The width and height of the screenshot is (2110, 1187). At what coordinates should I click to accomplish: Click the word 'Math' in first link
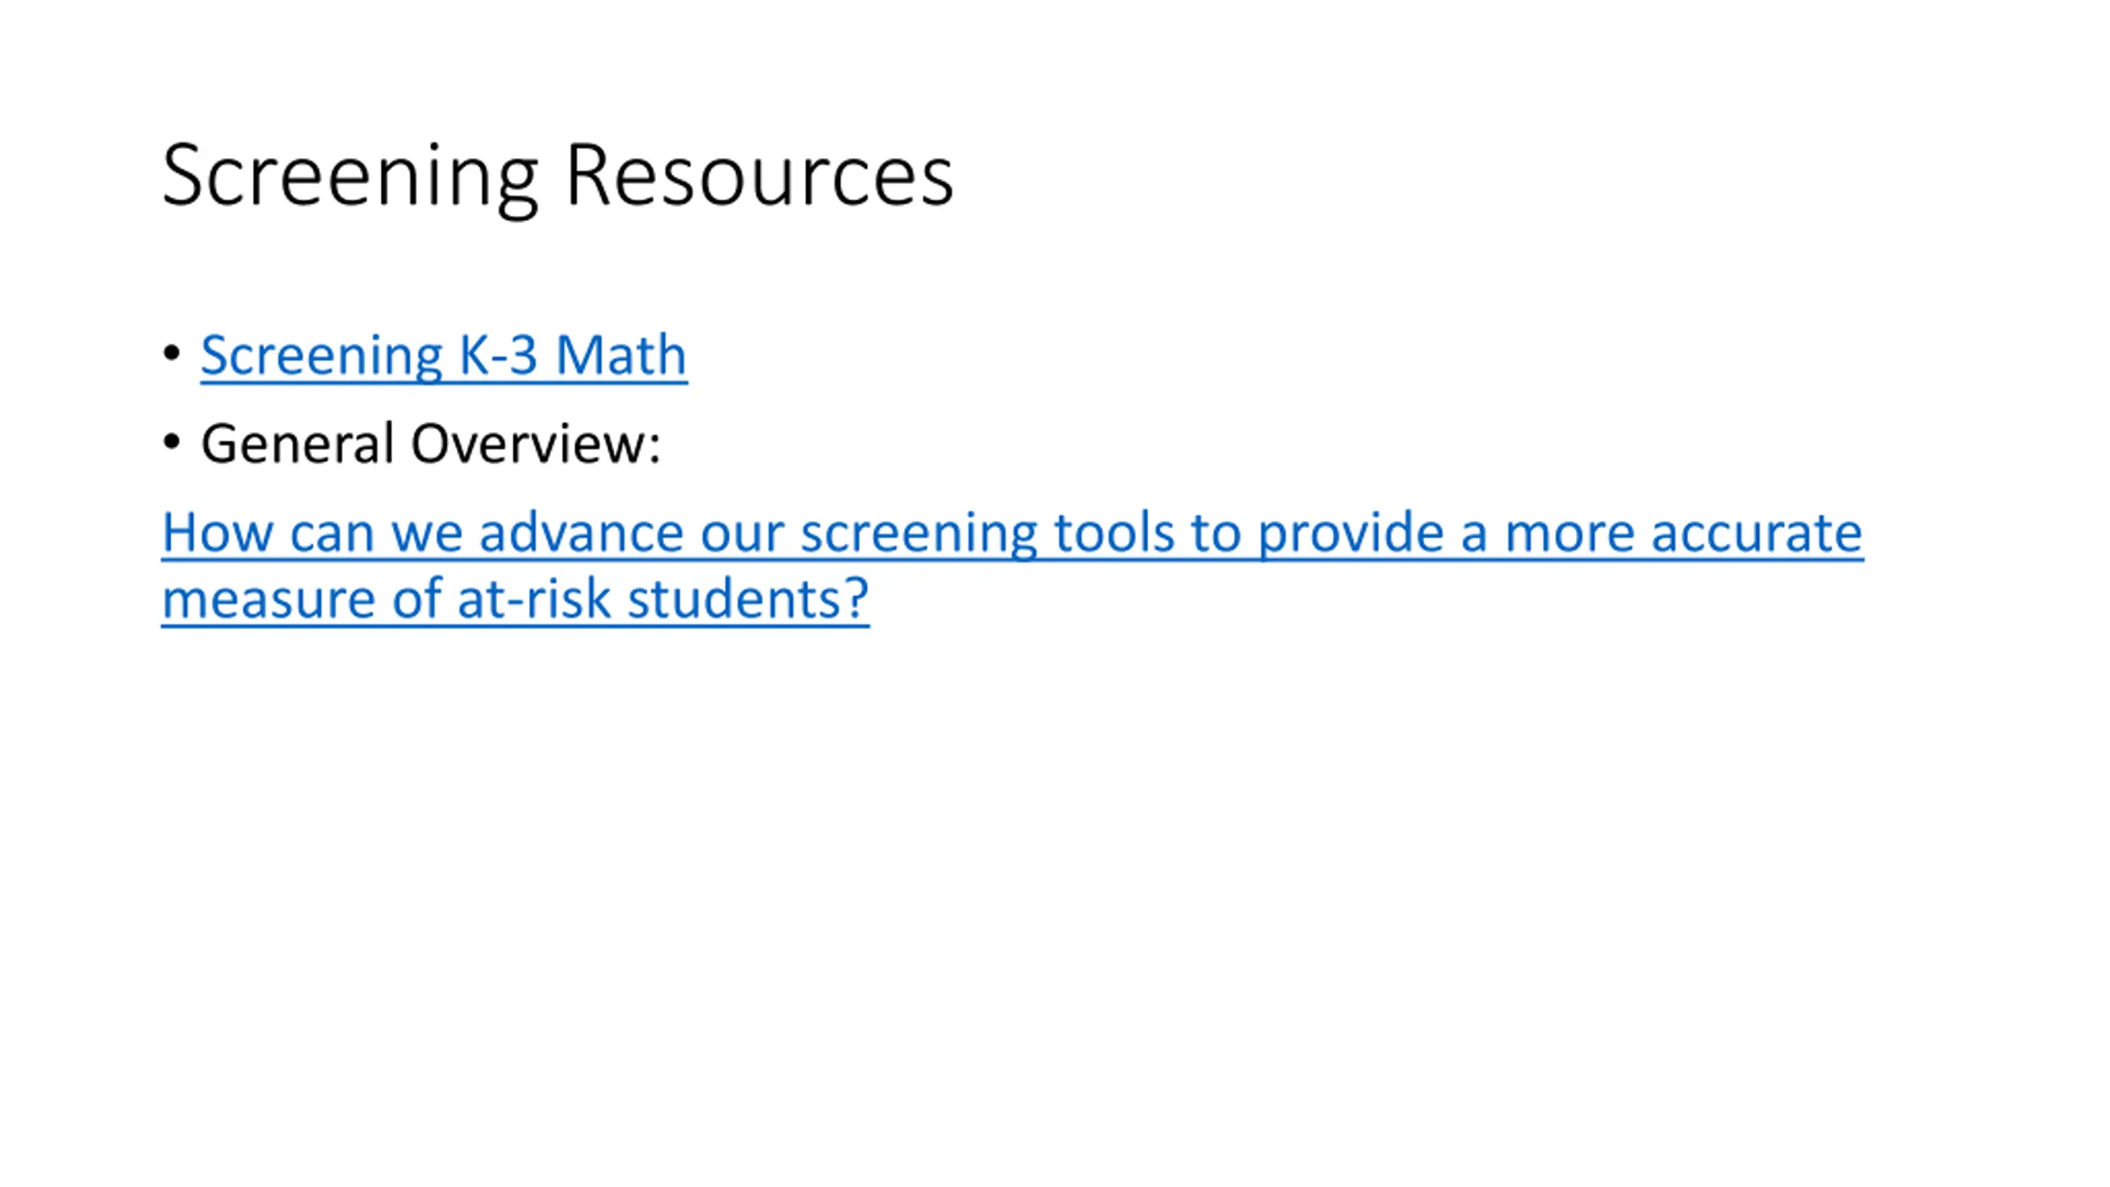pyautogui.click(x=621, y=356)
